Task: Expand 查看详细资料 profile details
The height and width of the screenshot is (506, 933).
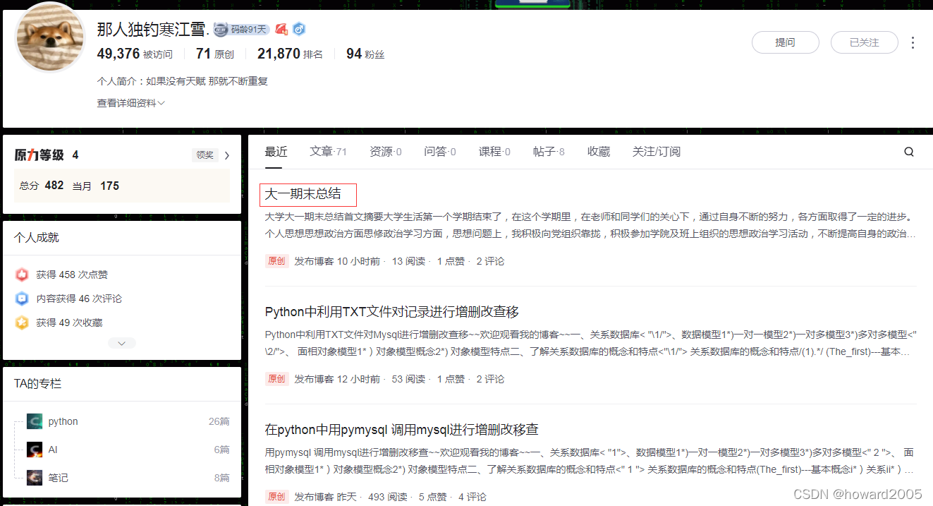Action: click(x=130, y=102)
